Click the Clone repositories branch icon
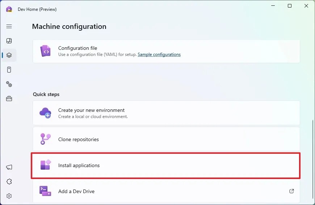The height and width of the screenshot is (205, 315). (45, 139)
